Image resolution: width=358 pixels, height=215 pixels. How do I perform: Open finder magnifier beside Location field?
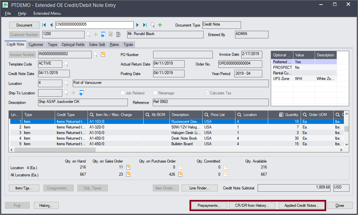[66, 83]
